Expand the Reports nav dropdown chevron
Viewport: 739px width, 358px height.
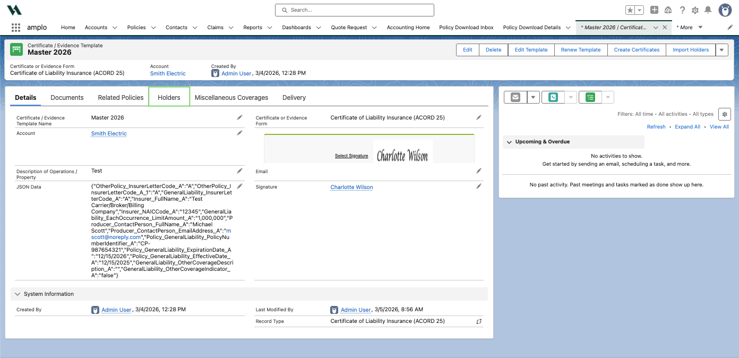(x=270, y=28)
